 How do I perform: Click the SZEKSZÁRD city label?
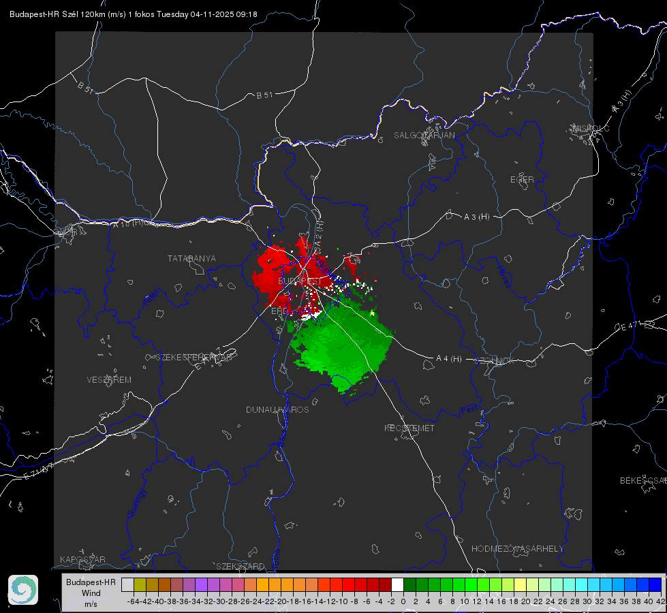coord(241,566)
